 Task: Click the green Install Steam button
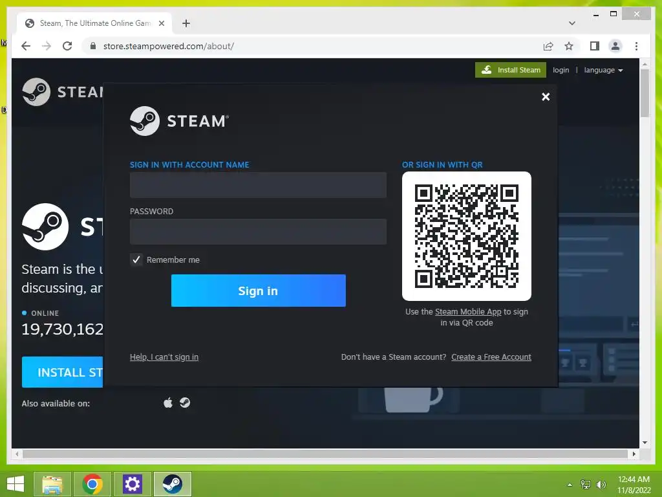click(511, 70)
